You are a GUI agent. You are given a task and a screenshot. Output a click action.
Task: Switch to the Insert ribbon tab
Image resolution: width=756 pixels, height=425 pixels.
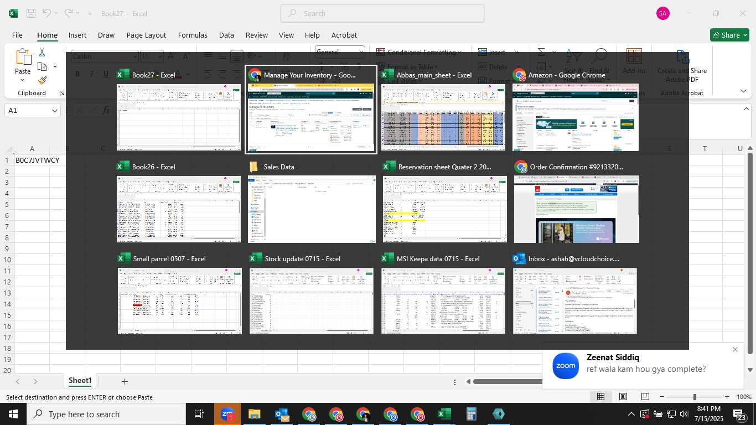(77, 35)
